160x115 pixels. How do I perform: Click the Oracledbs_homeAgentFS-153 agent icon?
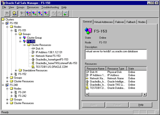[x=33, y=59]
